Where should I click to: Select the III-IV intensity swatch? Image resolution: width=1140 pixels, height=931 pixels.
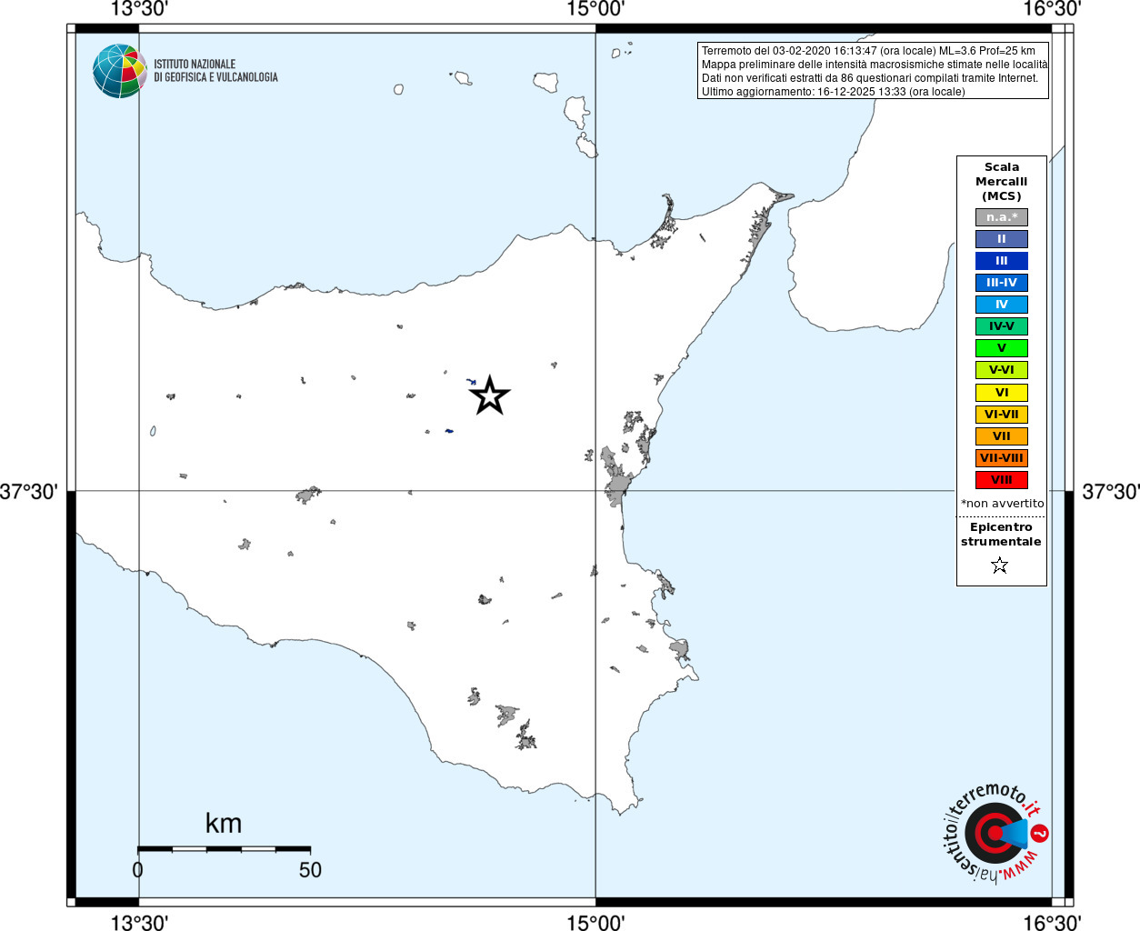1002,283
